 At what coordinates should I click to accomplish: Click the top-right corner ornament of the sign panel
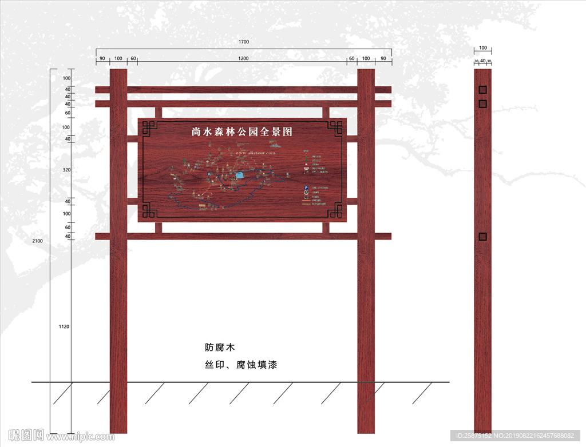pyautogui.click(x=335, y=127)
